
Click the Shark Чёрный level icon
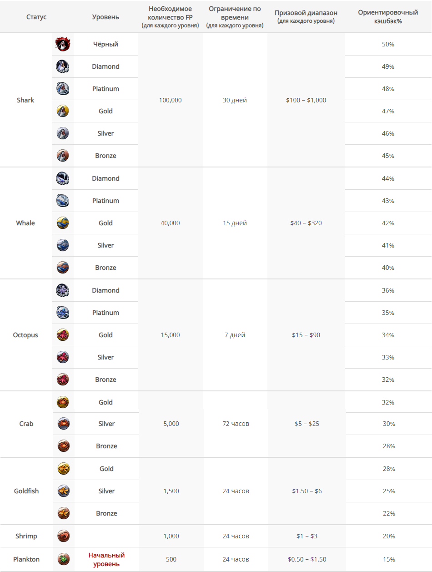click(63, 44)
